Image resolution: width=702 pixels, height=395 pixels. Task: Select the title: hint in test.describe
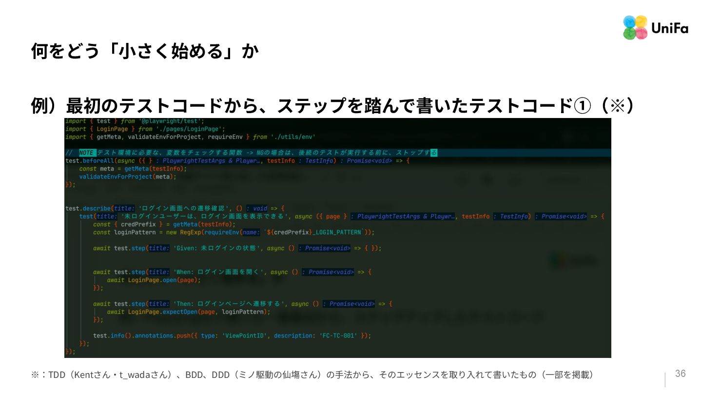pyautogui.click(x=124, y=208)
